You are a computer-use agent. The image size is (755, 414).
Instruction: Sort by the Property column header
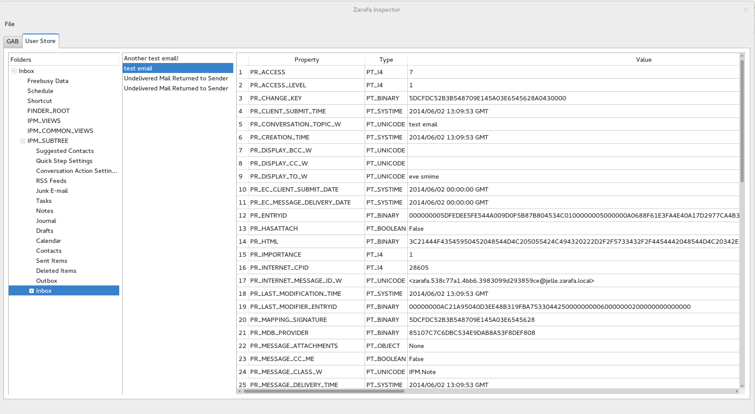click(x=307, y=60)
